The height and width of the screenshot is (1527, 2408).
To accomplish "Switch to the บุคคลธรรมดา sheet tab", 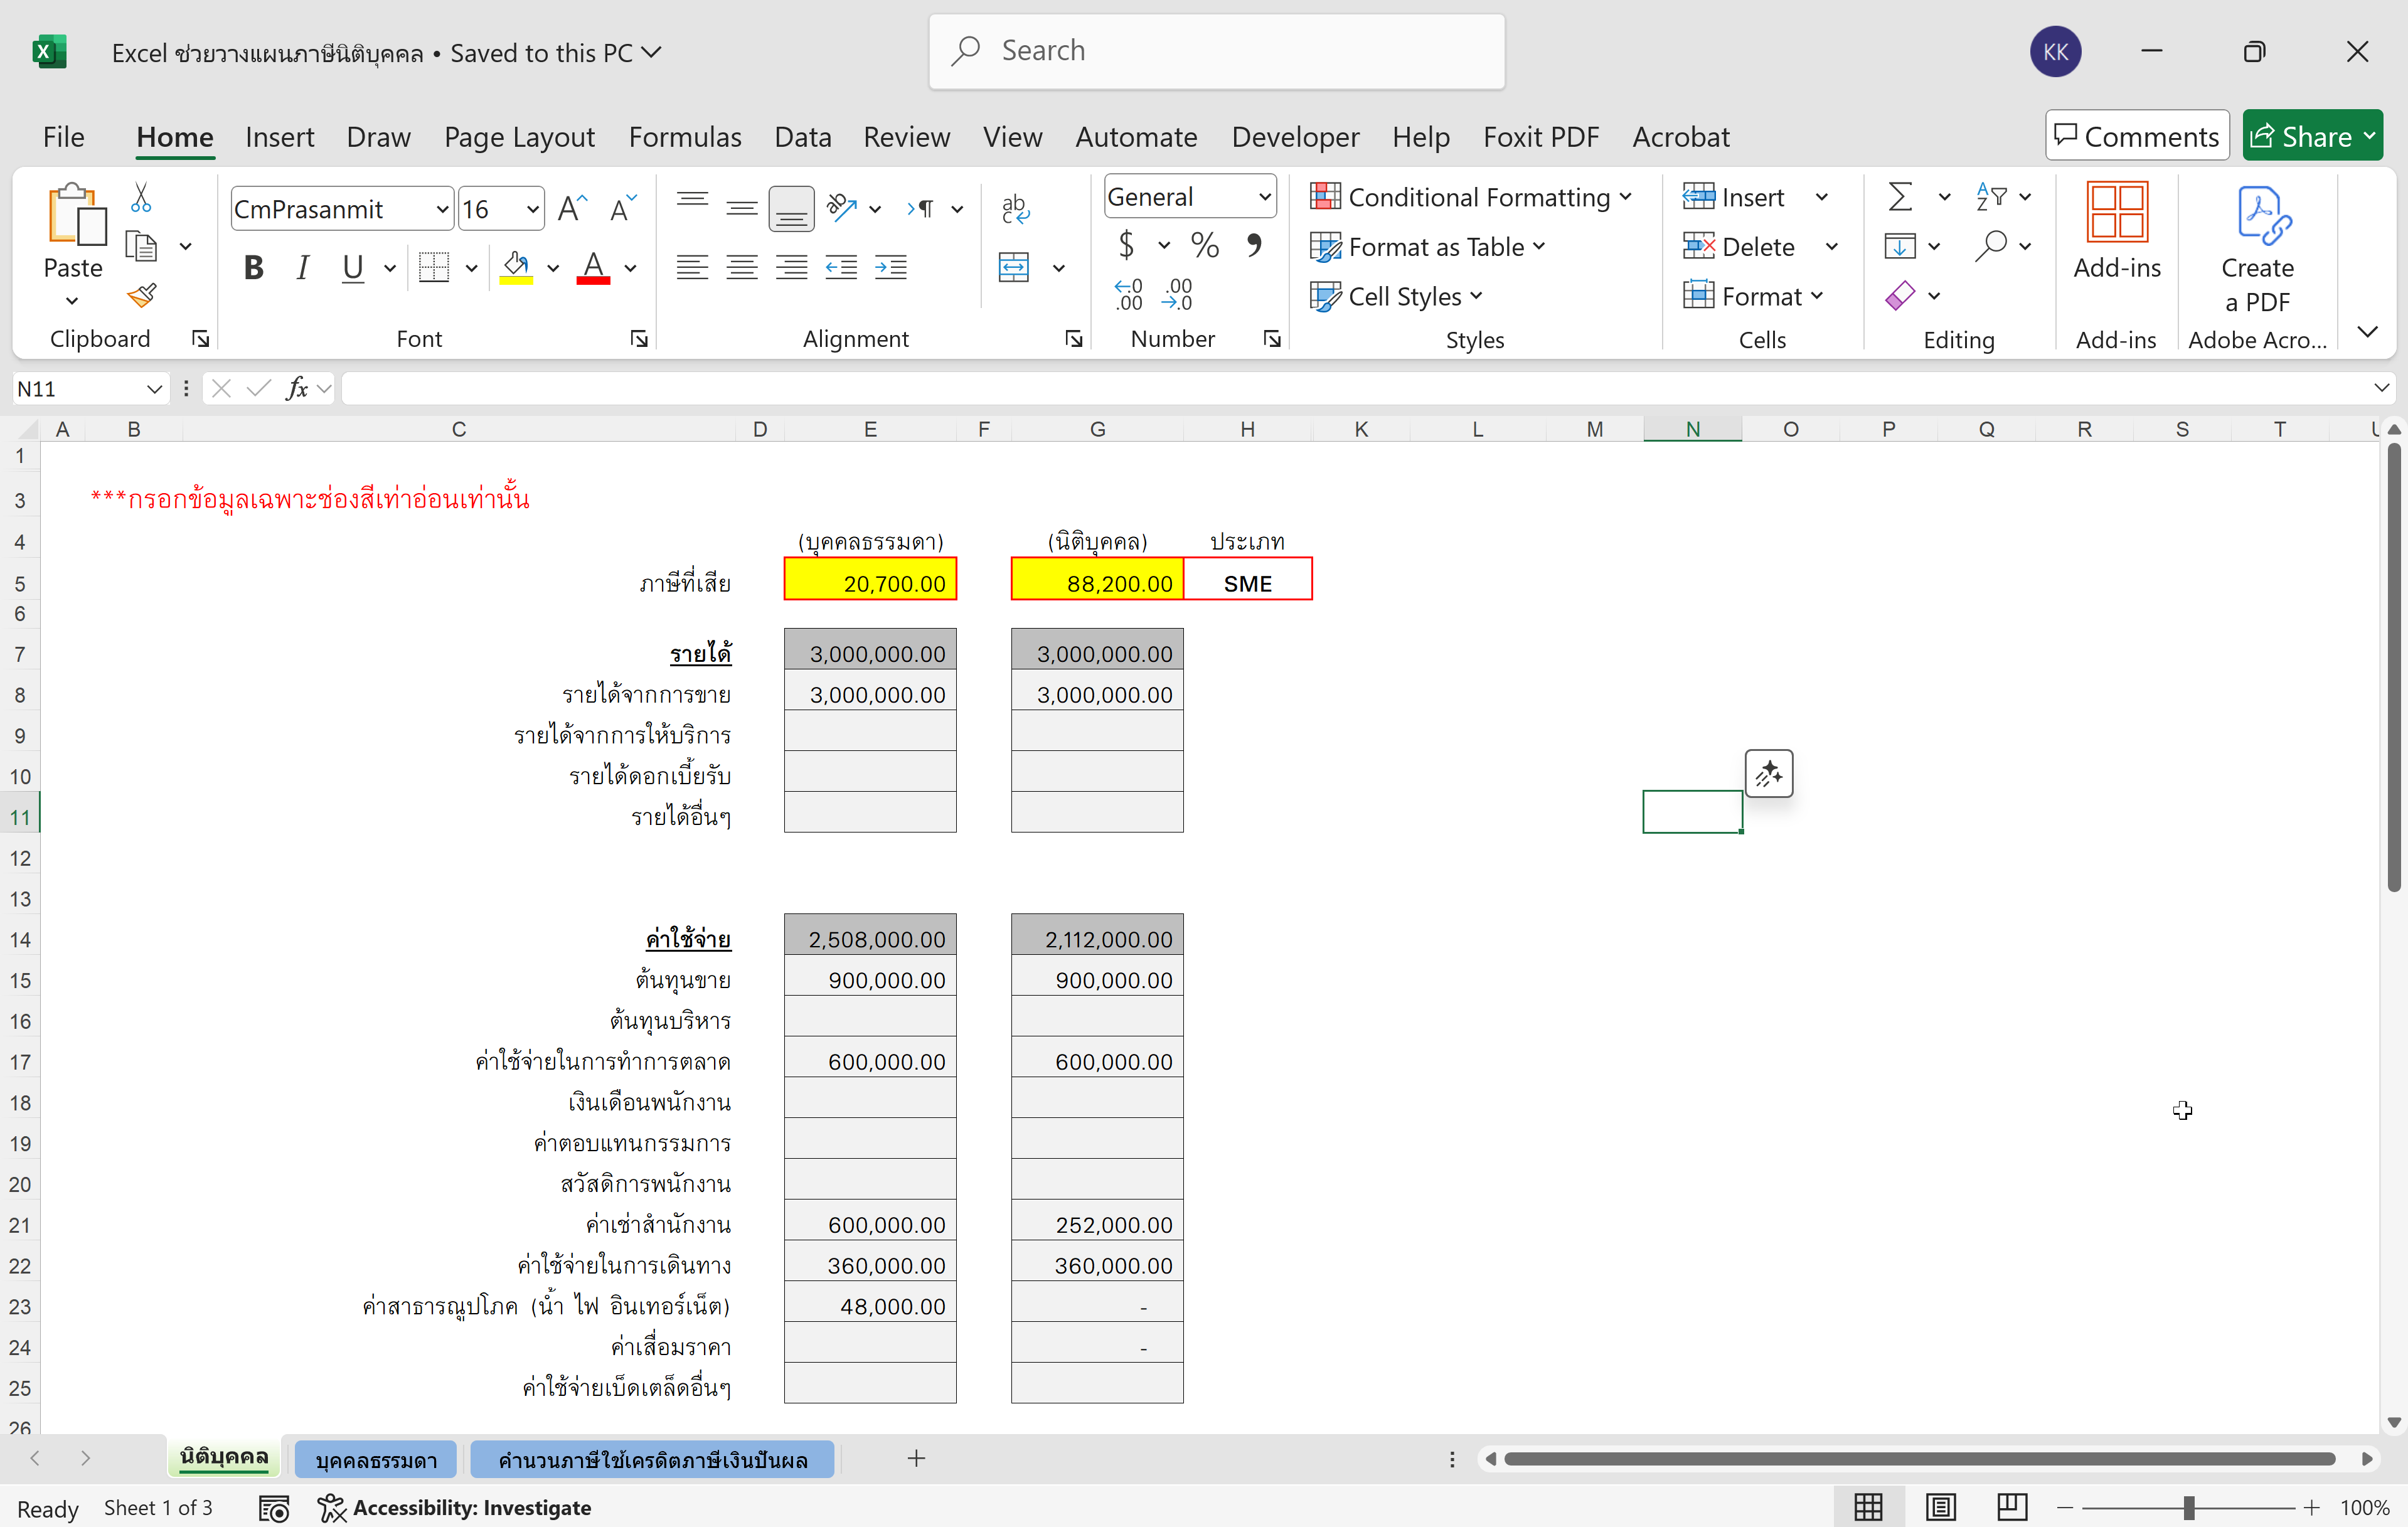I will (x=376, y=1459).
